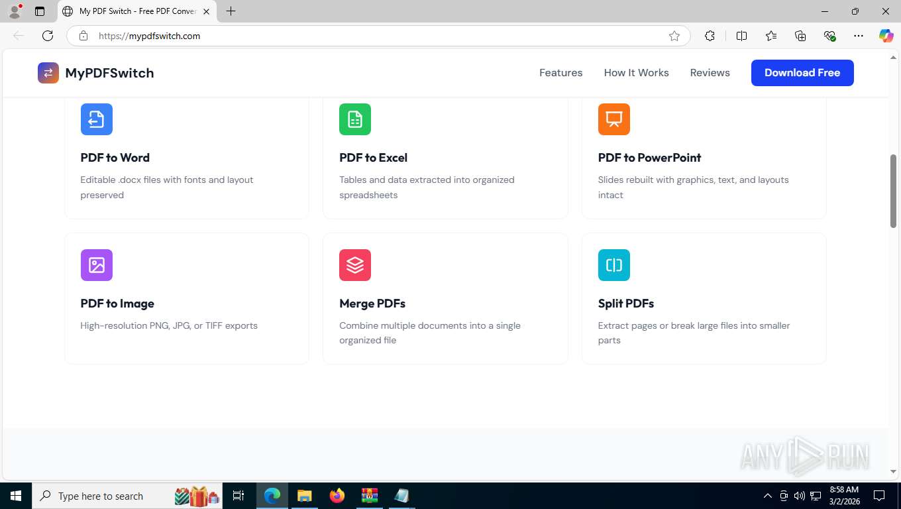This screenshot has width=901, height=509.
Task: Open the Copilot sidebar icon
Action: 886,36
